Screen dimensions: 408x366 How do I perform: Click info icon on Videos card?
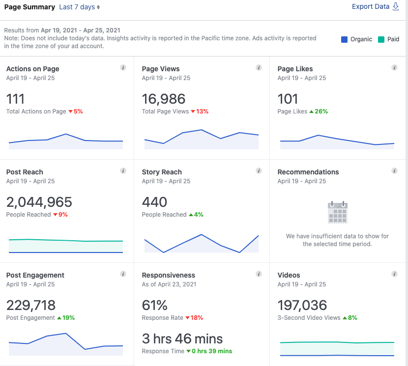tap(394, 274)
